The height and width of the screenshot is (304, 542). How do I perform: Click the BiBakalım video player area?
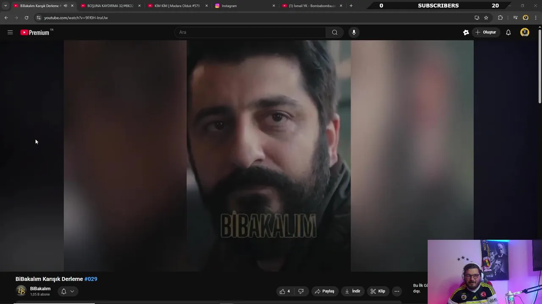point(268,155)
